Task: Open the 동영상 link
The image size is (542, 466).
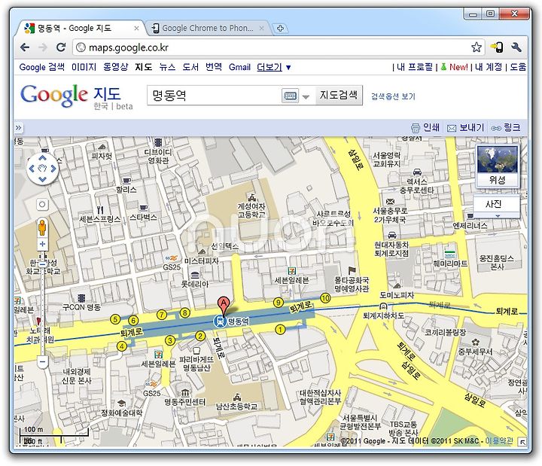Action: 115,67
